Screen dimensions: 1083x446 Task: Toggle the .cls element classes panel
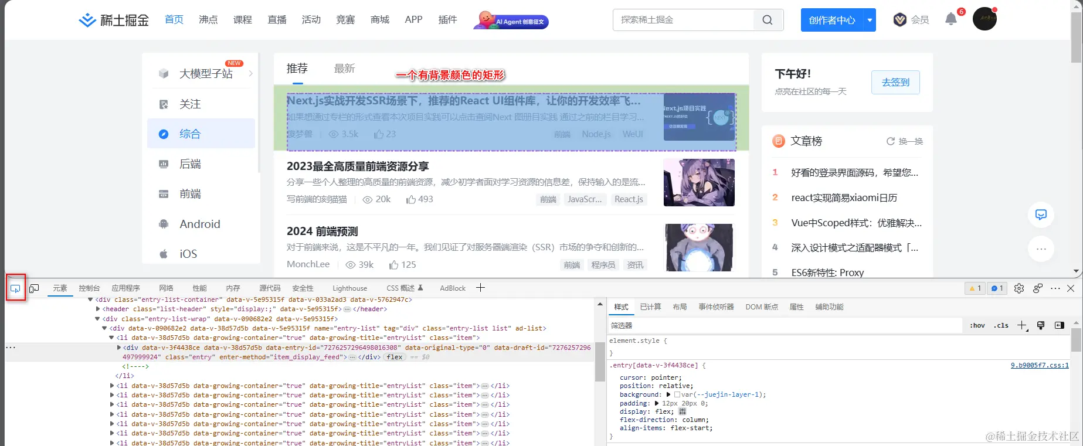(1001, 325)
